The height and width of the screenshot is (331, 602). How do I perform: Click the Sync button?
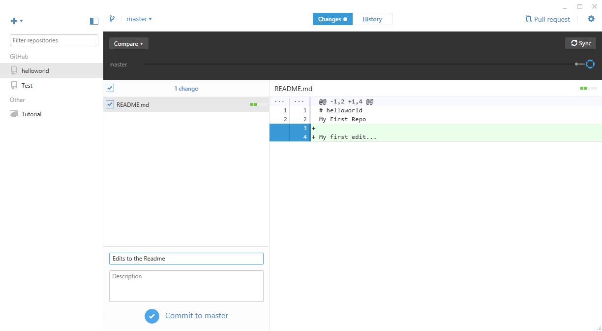coord(580,43)
